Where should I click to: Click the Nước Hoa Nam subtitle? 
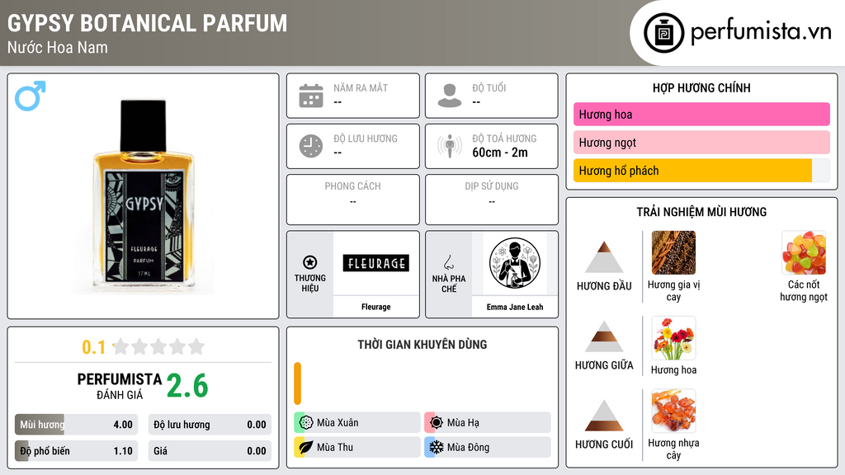point(58,47)
